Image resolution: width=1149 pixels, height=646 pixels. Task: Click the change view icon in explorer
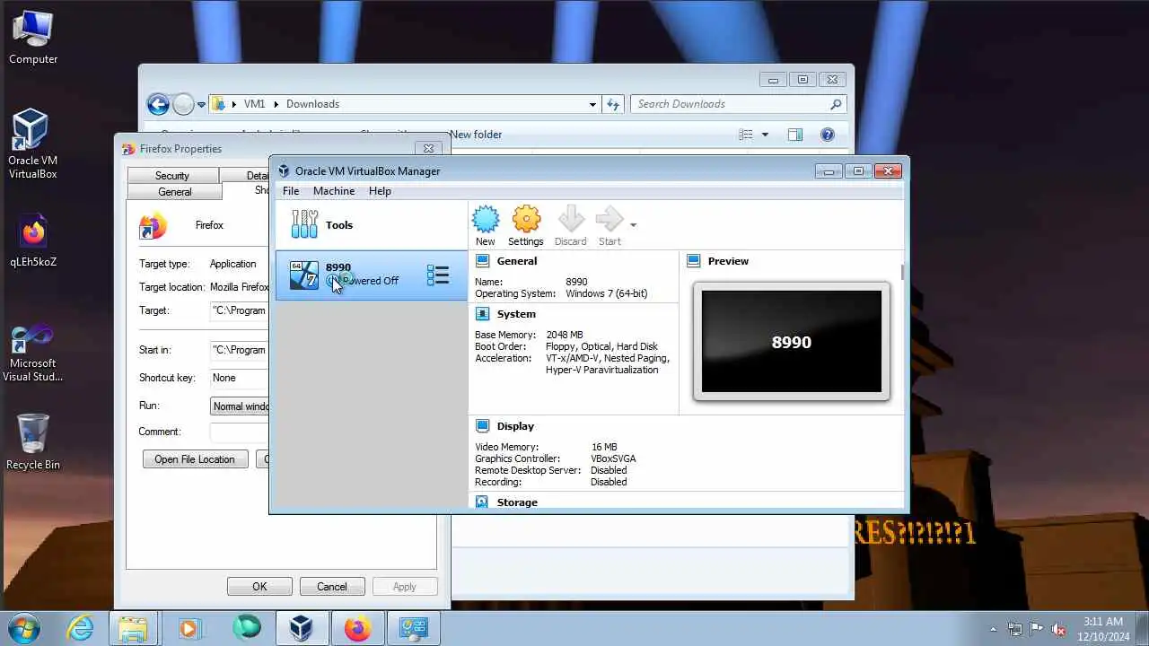pos(746,135)
